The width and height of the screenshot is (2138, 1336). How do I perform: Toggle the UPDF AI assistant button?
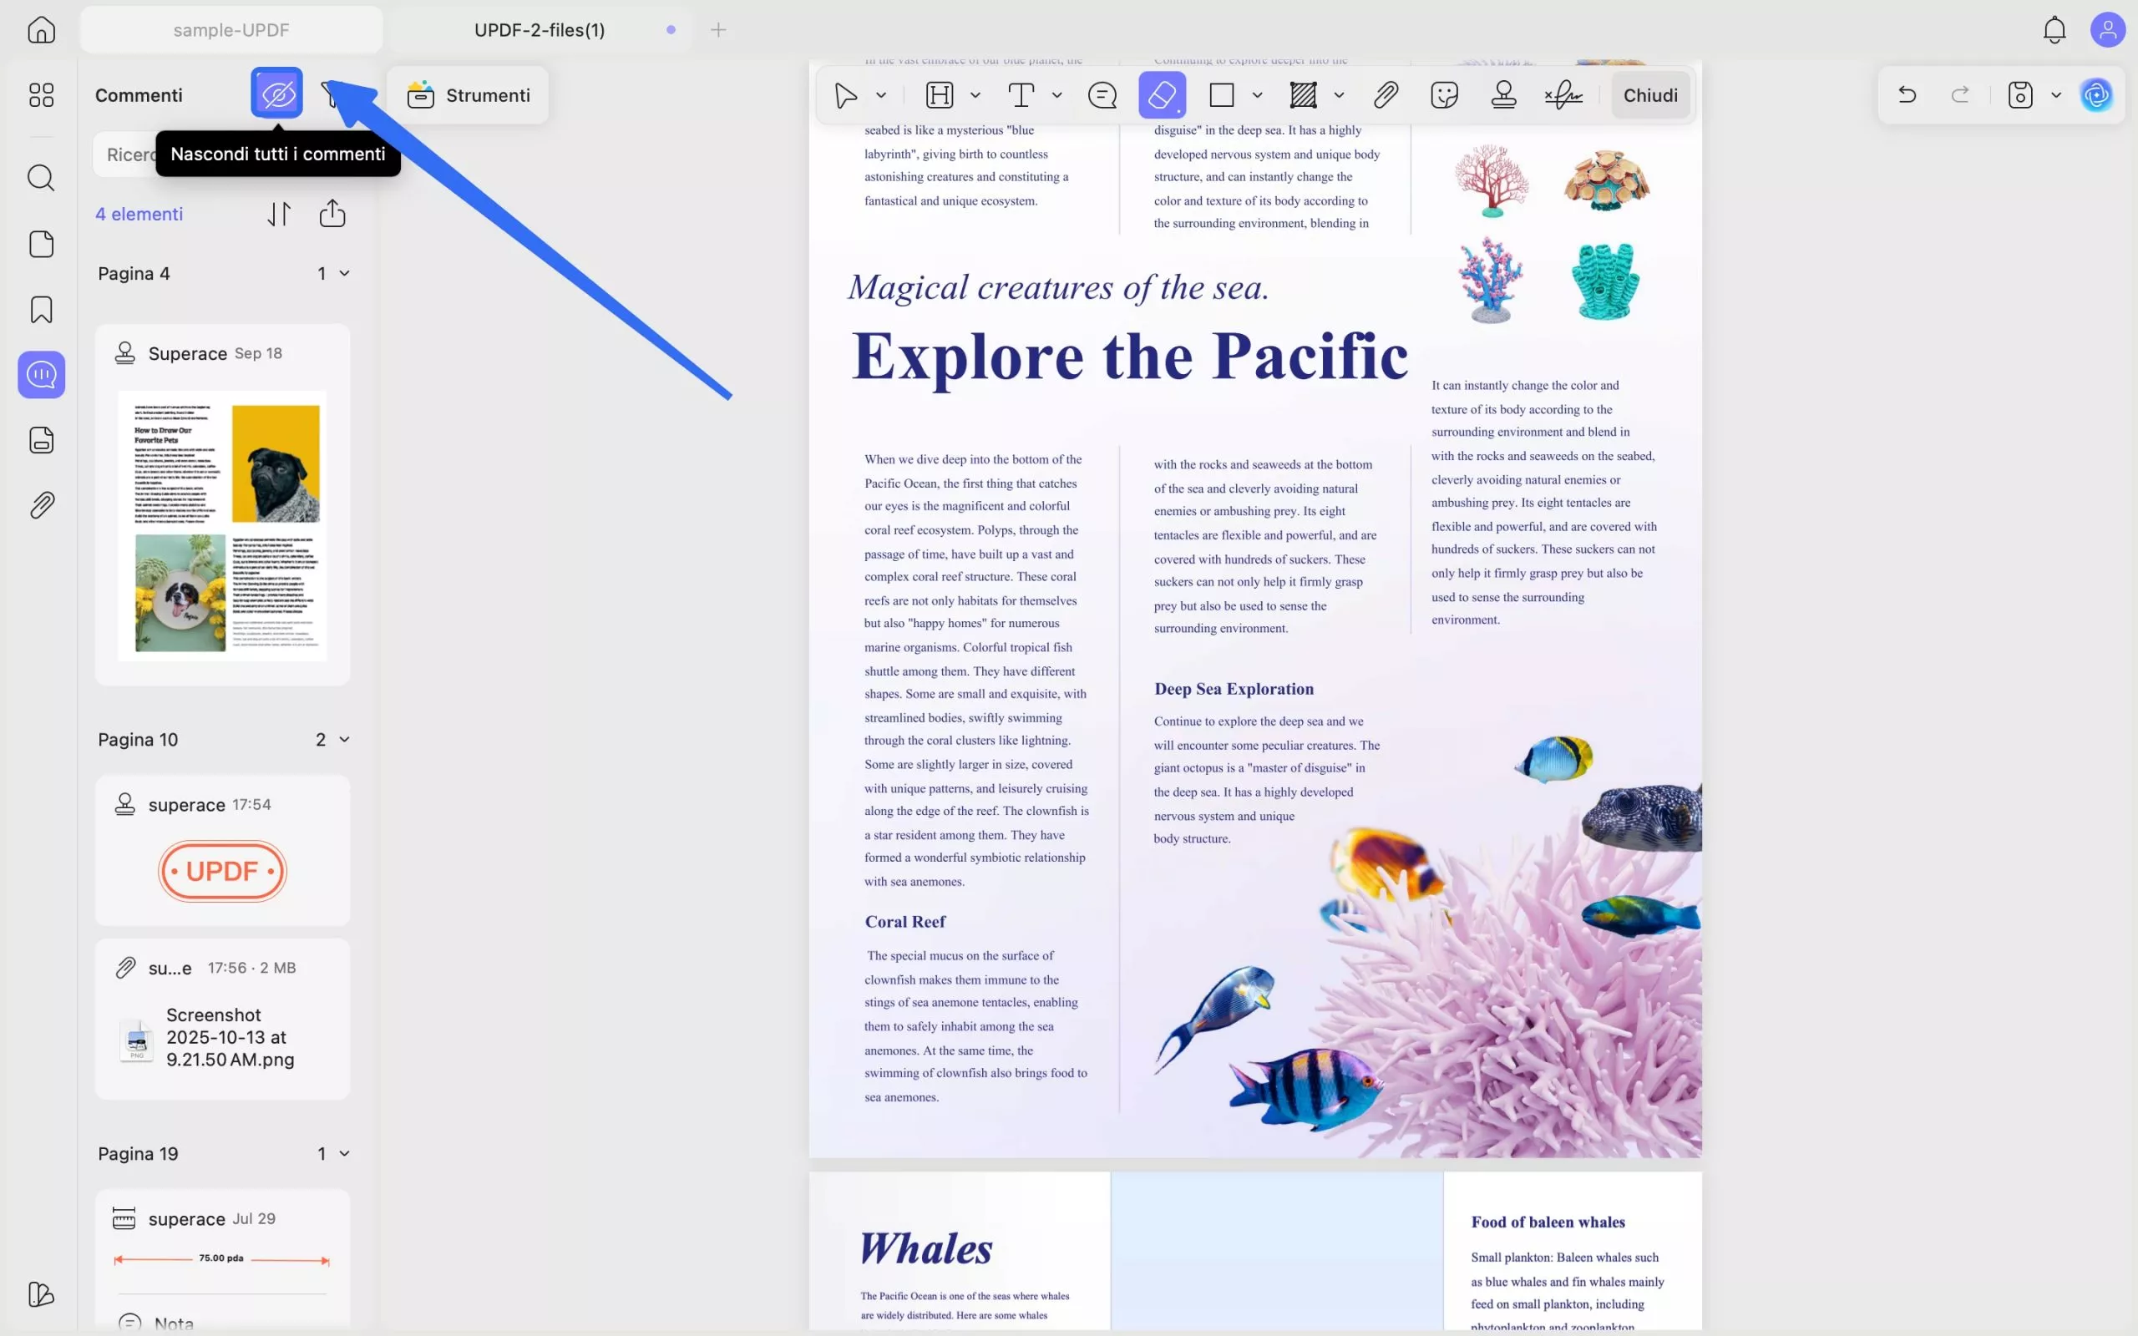pos(2096,94)
